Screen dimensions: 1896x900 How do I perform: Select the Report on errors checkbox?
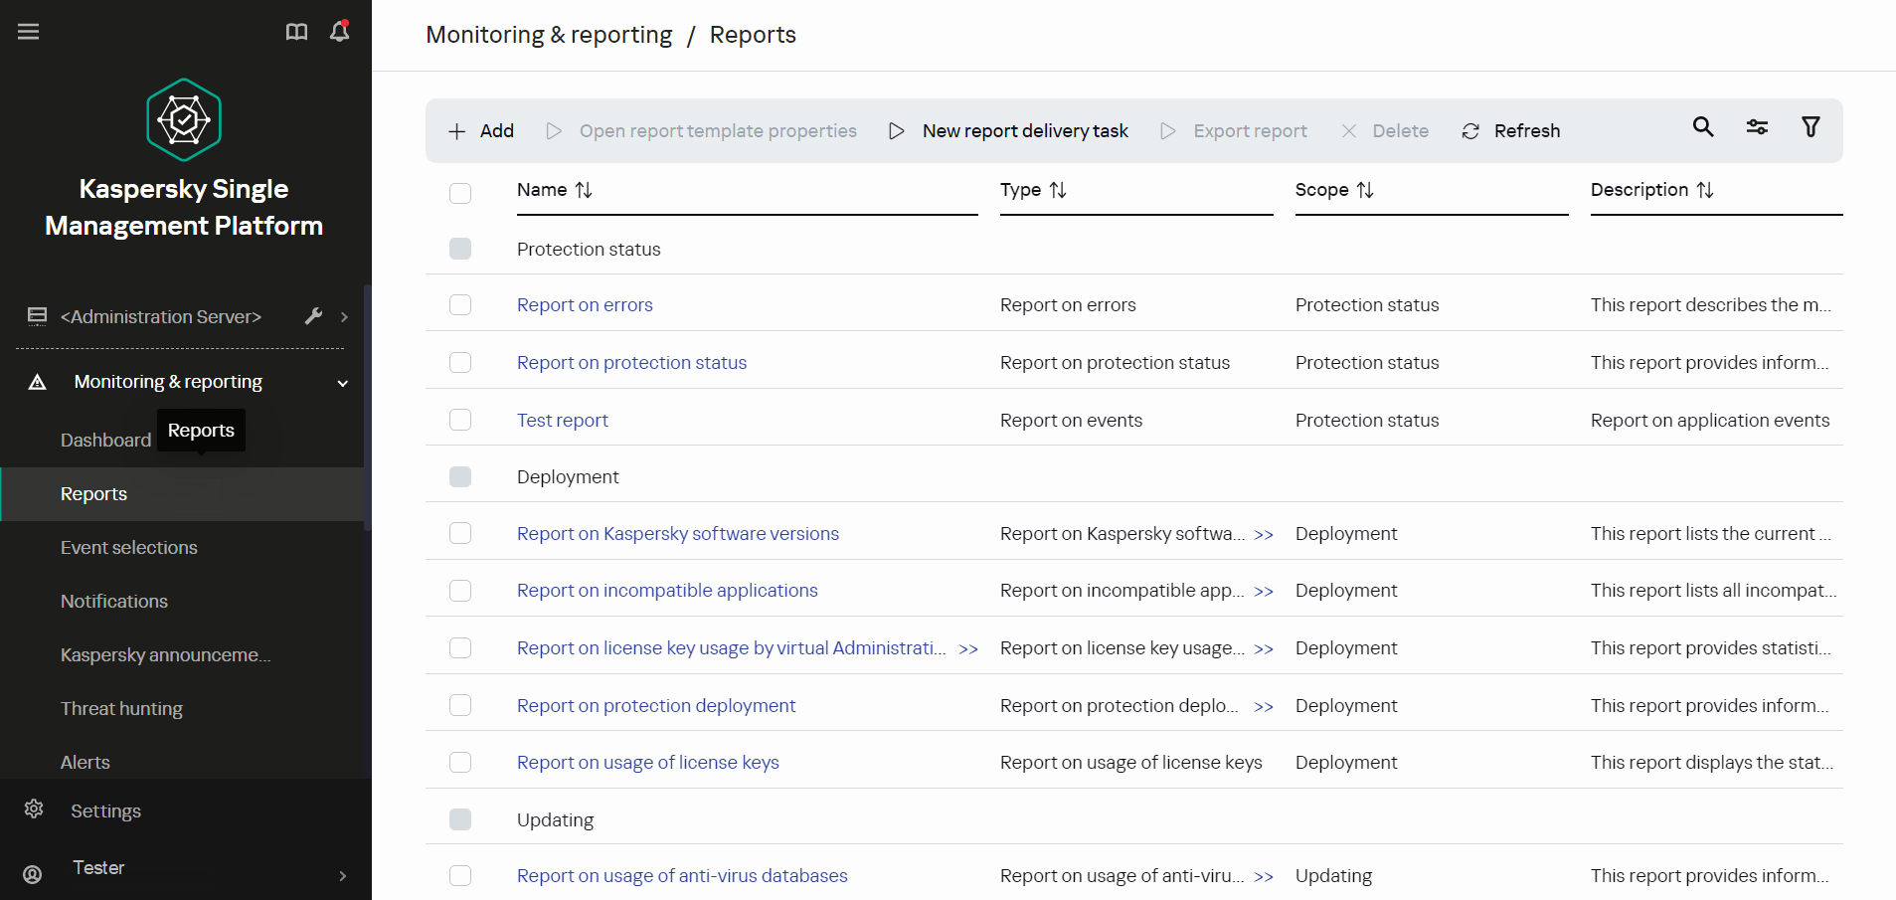pos(460,304)
